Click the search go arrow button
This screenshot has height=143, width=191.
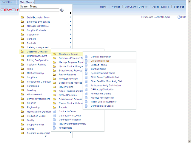coord(62,10)
